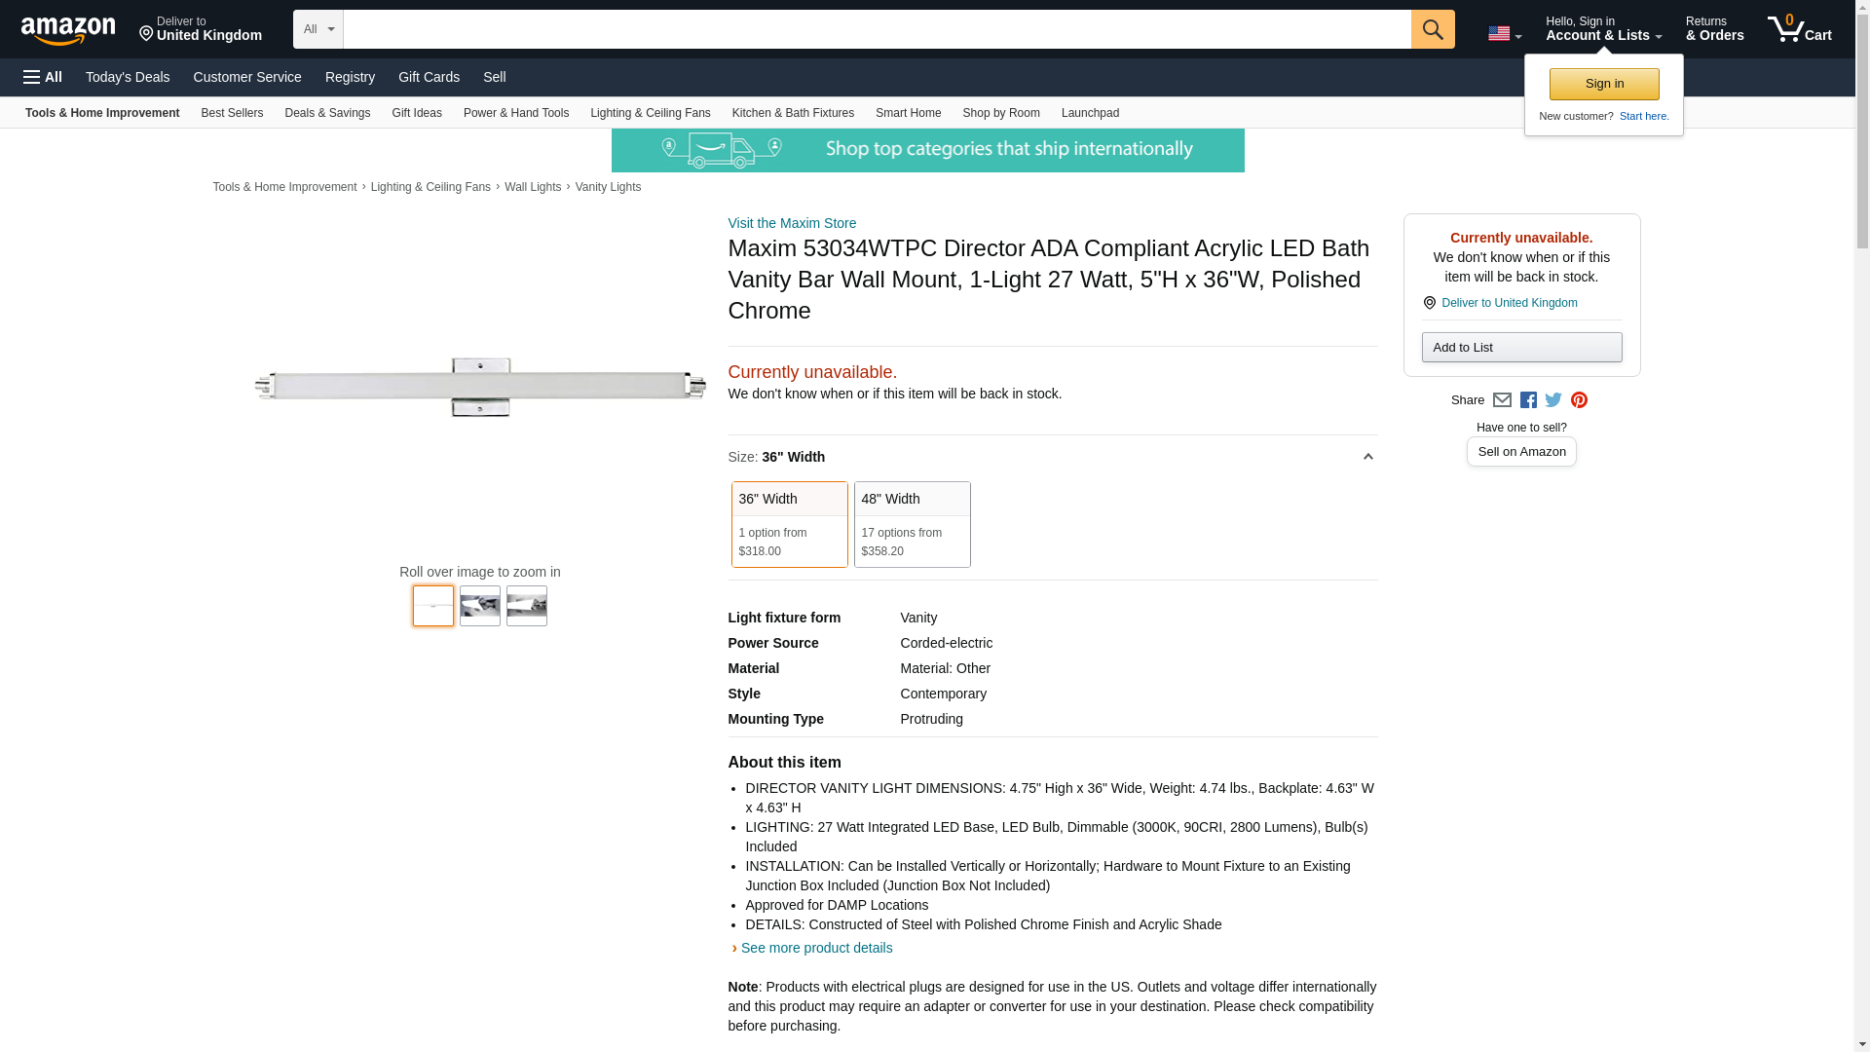Click into the search input field
Image resolution: width=1870 pixels, height=1052 pixels.
(x=877, y=29)
